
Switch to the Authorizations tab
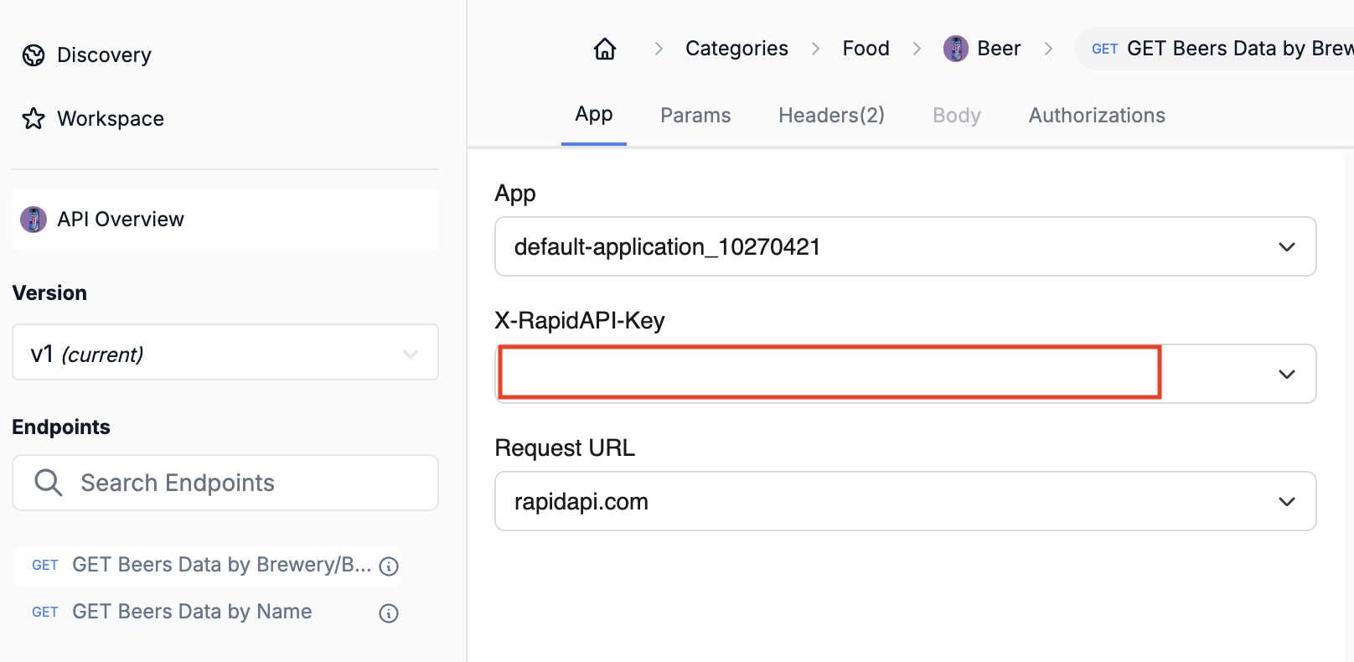1097,116
